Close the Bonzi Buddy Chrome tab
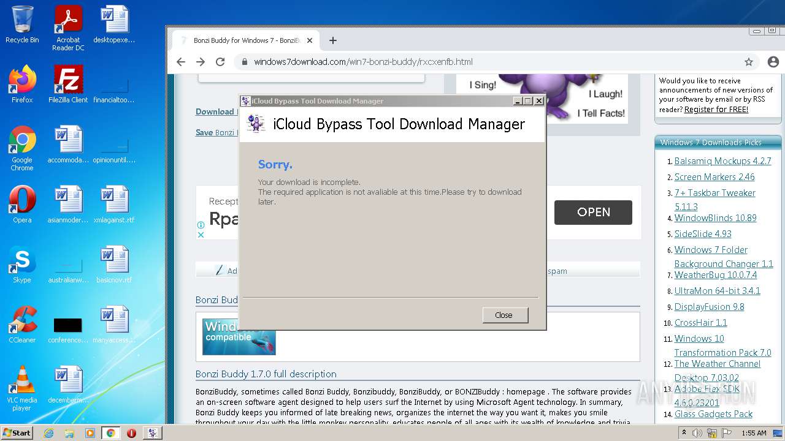The width and height of the screenshot is (785, 441). pos(310,40)
